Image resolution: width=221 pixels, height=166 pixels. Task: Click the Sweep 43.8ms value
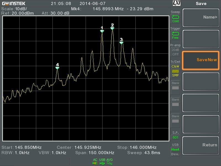[152, 153]
